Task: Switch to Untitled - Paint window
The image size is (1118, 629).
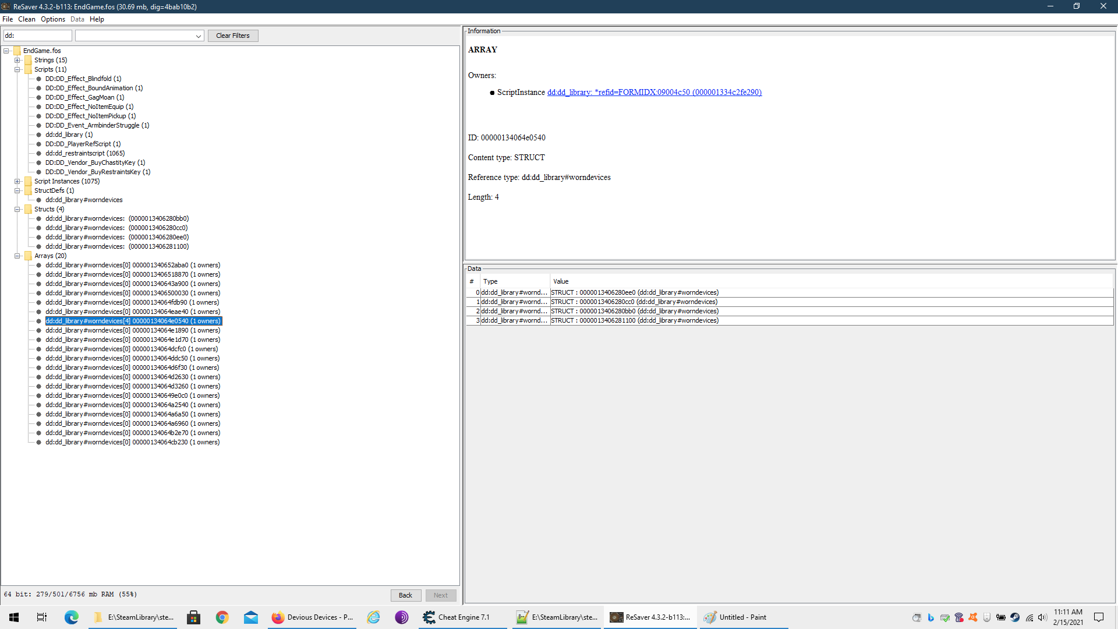Action: [x=744, y=617]
